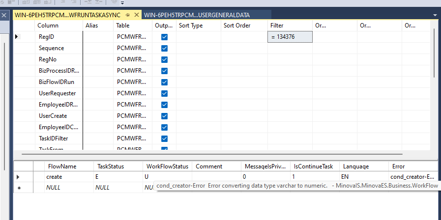Select the Error cell with cond_creator text

tap(412, 176)
